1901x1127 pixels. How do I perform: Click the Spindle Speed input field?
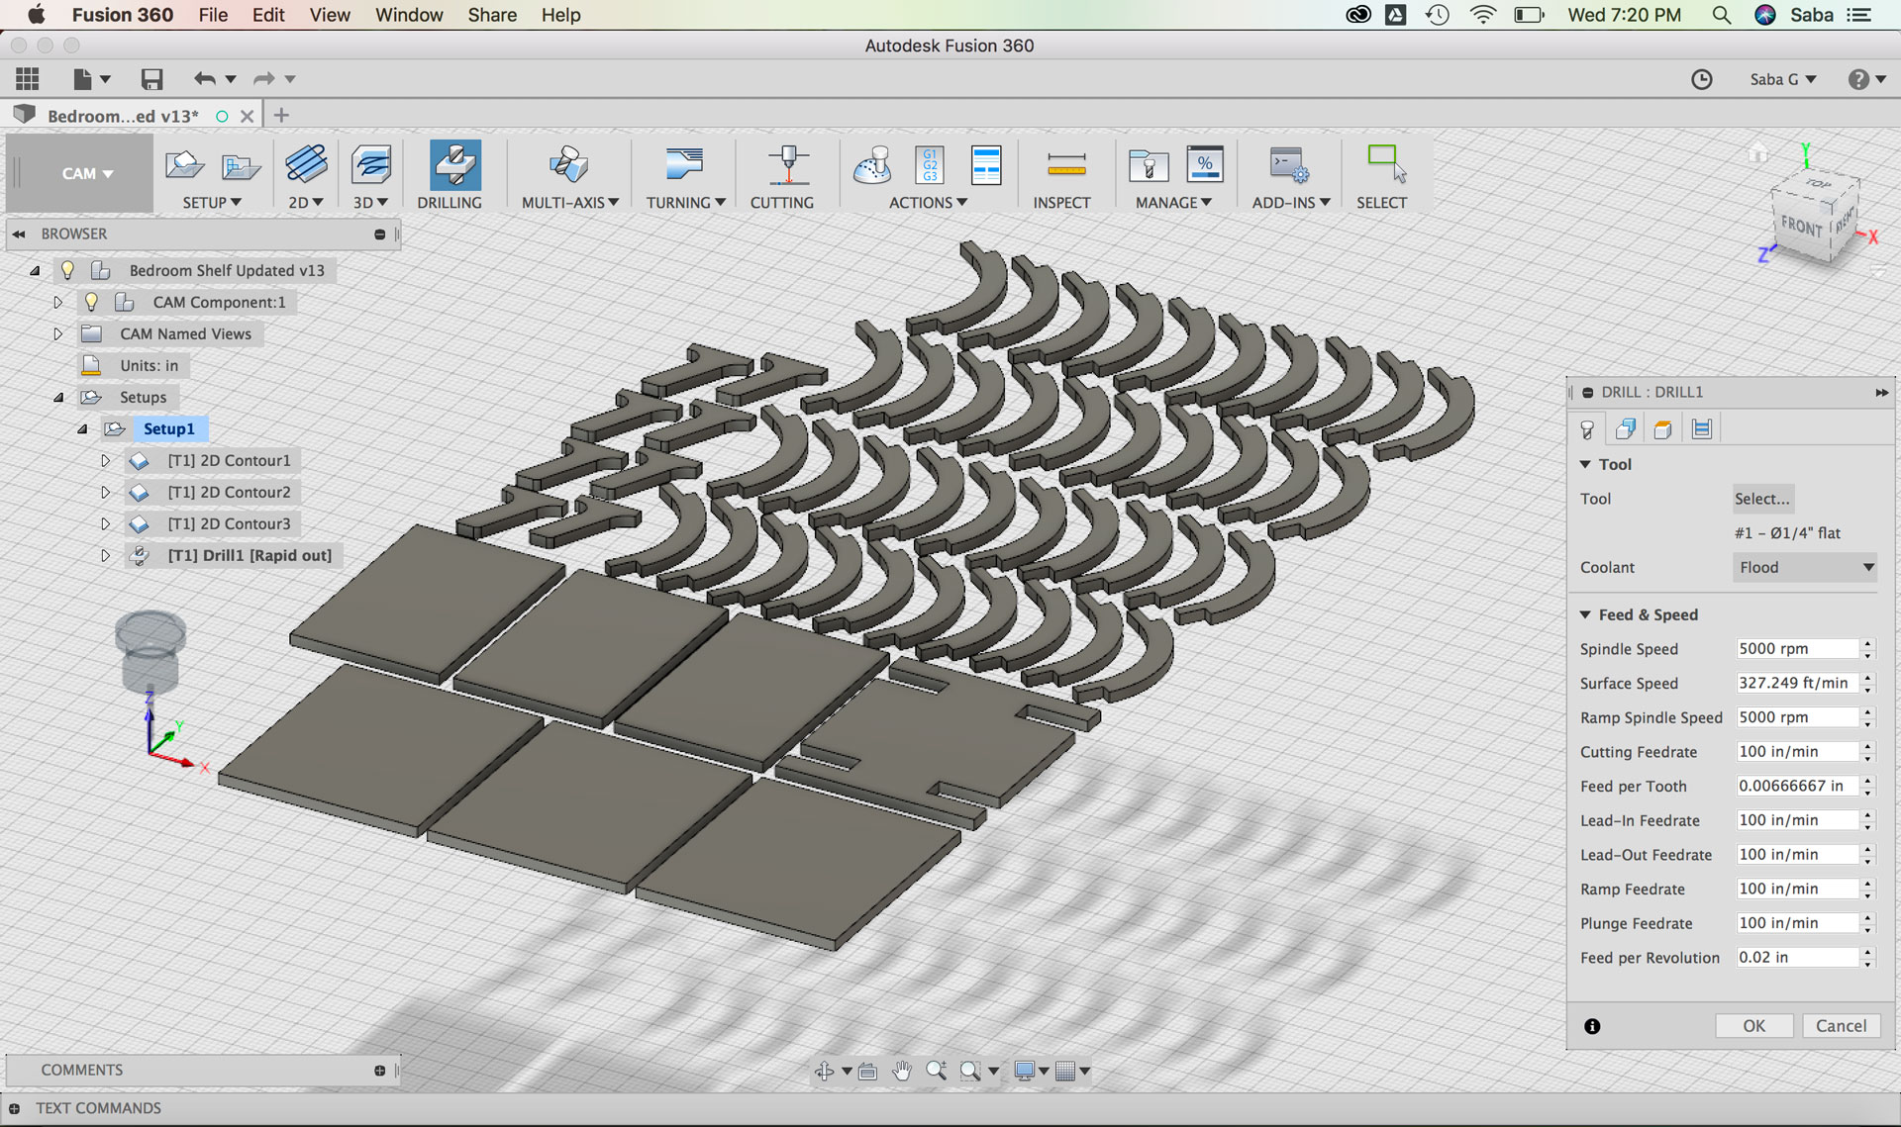pyautogui.click(x=1796, y=648)
